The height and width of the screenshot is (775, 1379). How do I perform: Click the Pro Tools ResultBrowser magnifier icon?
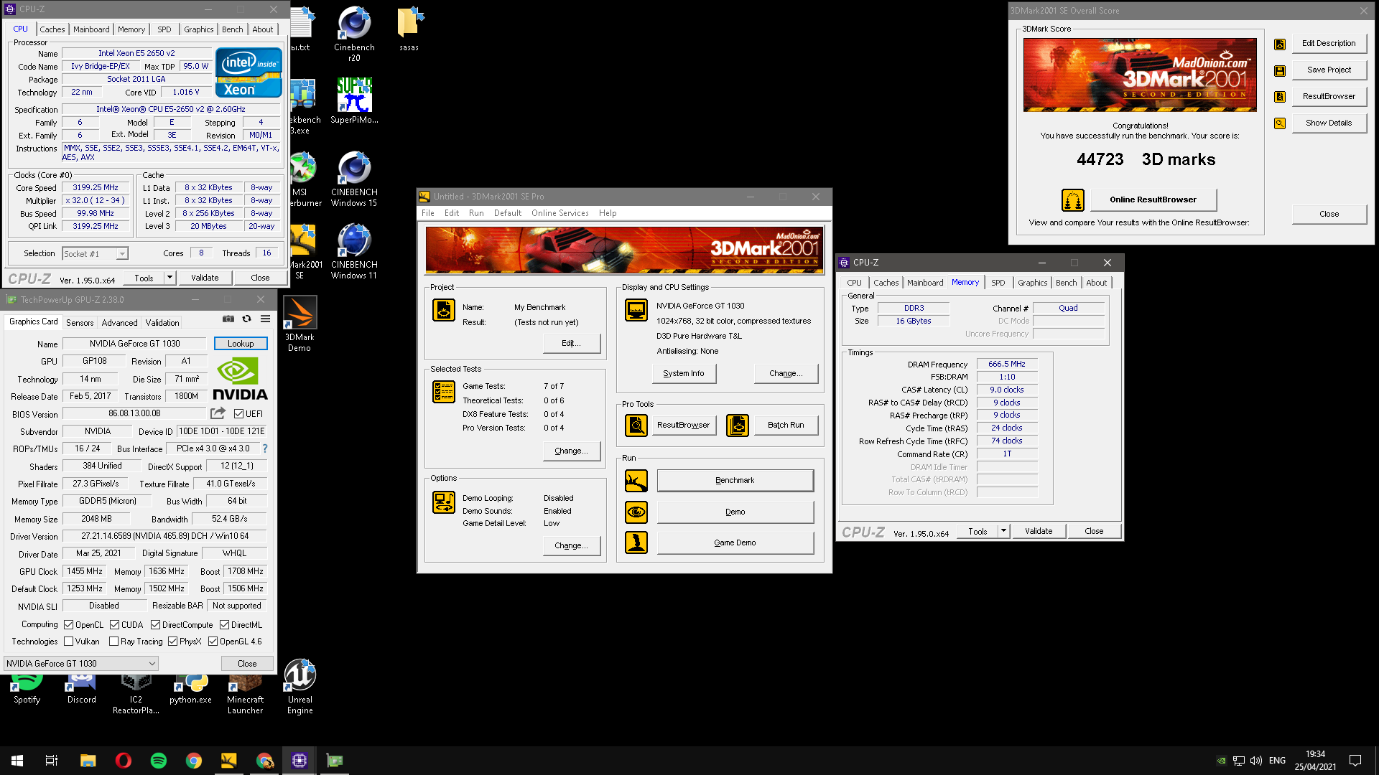pyautogui.click(x=636, y=426)
